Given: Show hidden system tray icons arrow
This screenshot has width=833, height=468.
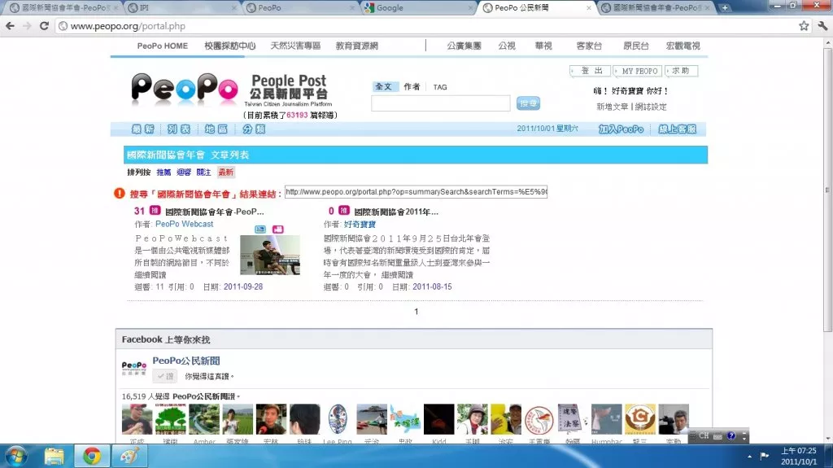Looking at the screenshot, I should (x=749, y=457).
